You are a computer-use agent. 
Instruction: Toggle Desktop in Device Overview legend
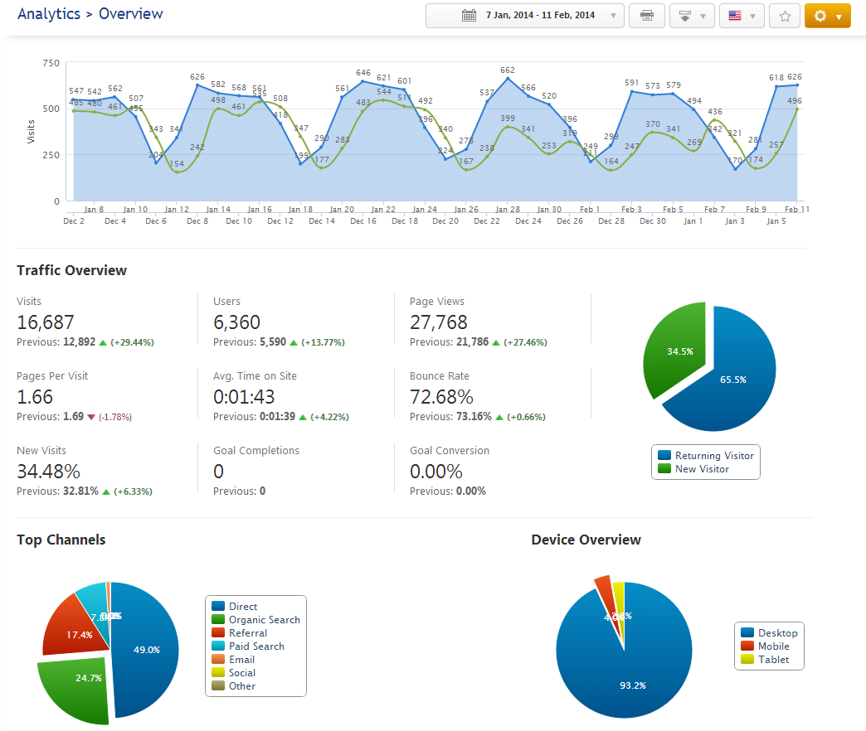click(776, 633)
